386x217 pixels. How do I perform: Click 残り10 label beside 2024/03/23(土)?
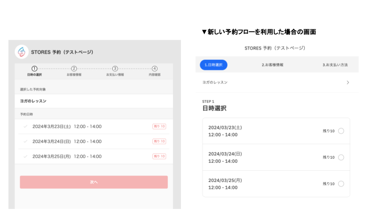coord(329,131)
